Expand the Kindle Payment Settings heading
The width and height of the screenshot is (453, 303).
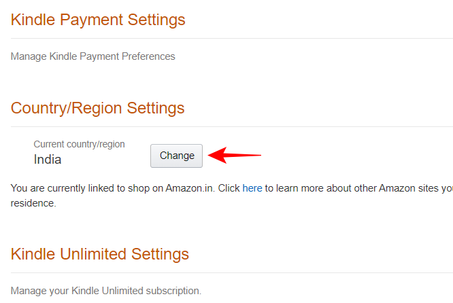pyautogui.click(x=98, y=20)
